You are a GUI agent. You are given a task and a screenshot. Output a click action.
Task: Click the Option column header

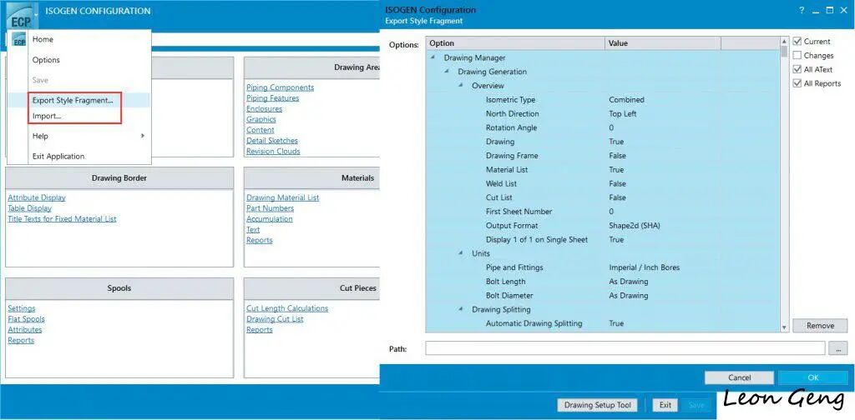tap(515, 43)
